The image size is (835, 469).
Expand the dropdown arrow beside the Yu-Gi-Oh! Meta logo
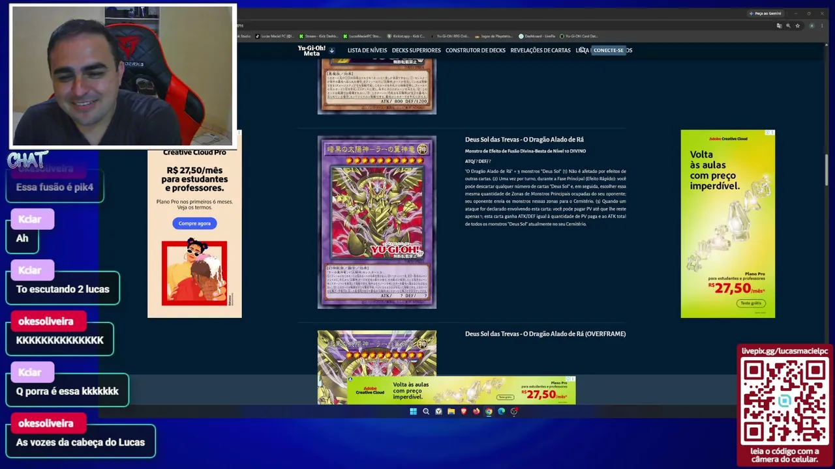[x=332, y=50]
